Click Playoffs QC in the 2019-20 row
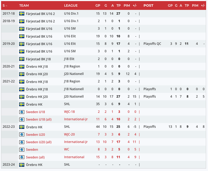The image size is (208, 171). click(152, 44)
